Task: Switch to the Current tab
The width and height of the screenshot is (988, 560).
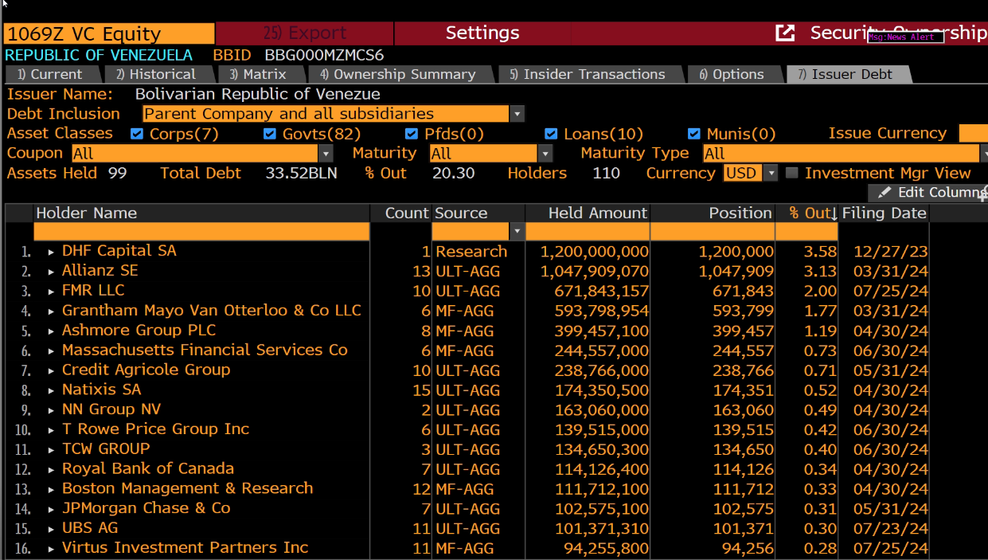Action: click(52, 74)
